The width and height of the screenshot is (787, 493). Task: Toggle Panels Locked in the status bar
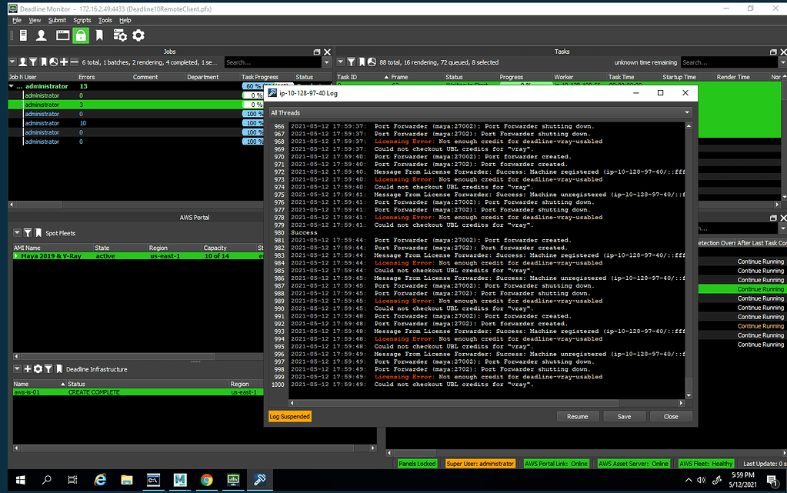click(418, 463)
